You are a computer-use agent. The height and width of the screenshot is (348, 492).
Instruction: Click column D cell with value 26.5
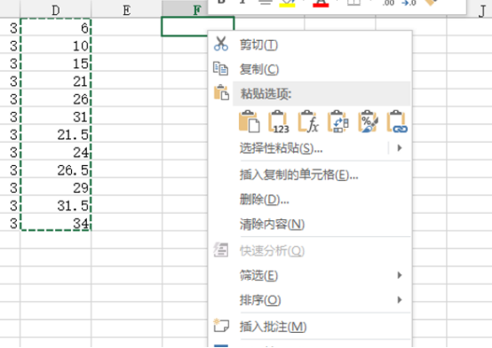56,170
